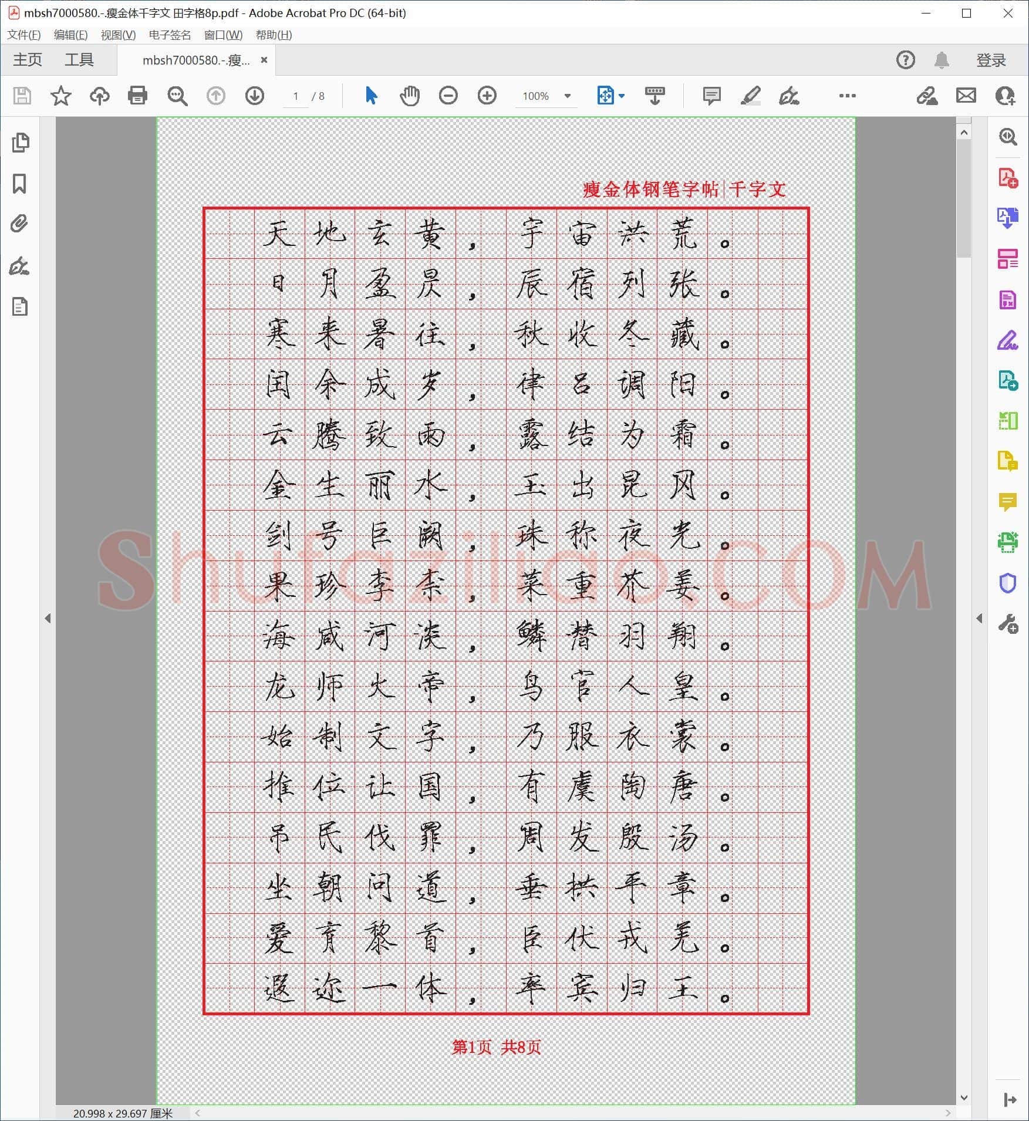
Task: Click the scrolling mode keyboard icon
Action: point(655,96)
